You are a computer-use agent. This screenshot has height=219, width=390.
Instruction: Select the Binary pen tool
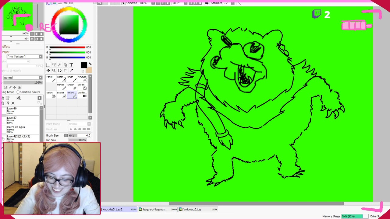pos(72,94)
